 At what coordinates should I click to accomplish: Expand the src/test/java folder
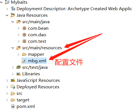(x=13, y=67)
